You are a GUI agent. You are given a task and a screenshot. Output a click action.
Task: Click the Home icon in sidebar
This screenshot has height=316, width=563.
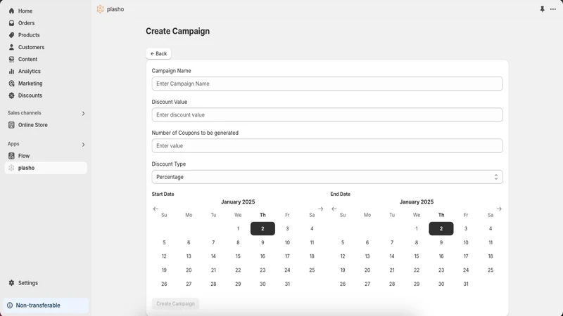pos(11,11)
